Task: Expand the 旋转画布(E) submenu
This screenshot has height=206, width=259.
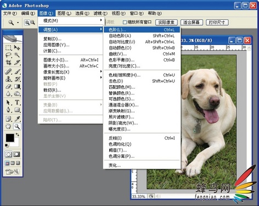Action: pyautogui.click(x=71, y=78)
